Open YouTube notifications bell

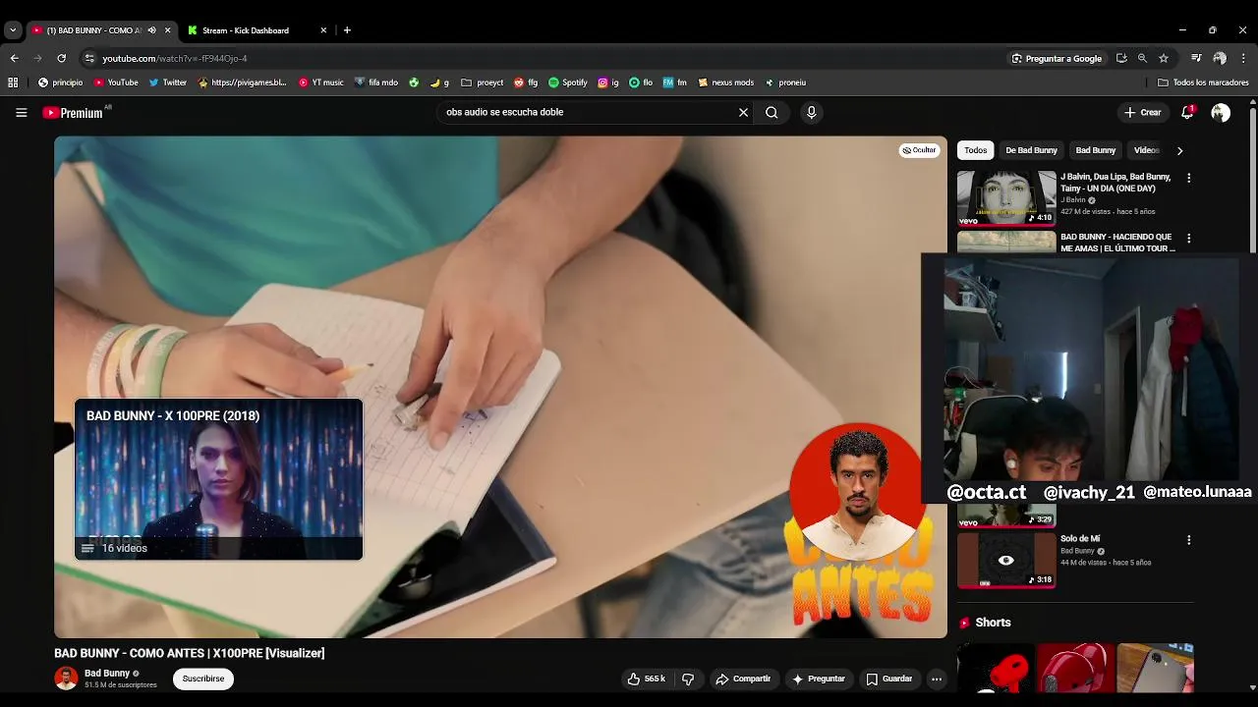click(1187, 112)
